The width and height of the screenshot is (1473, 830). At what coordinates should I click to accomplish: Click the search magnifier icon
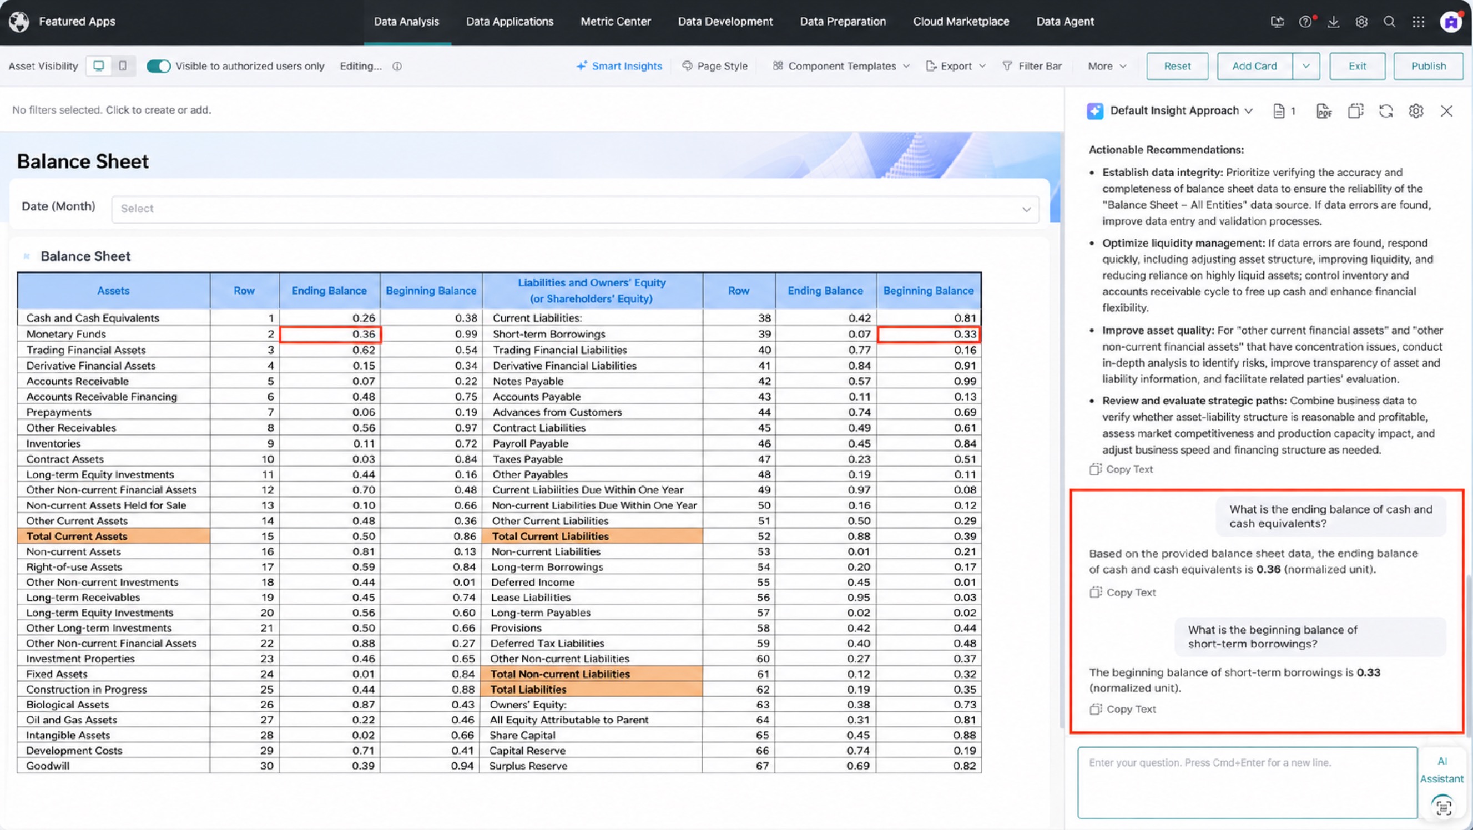point(1389,22)
